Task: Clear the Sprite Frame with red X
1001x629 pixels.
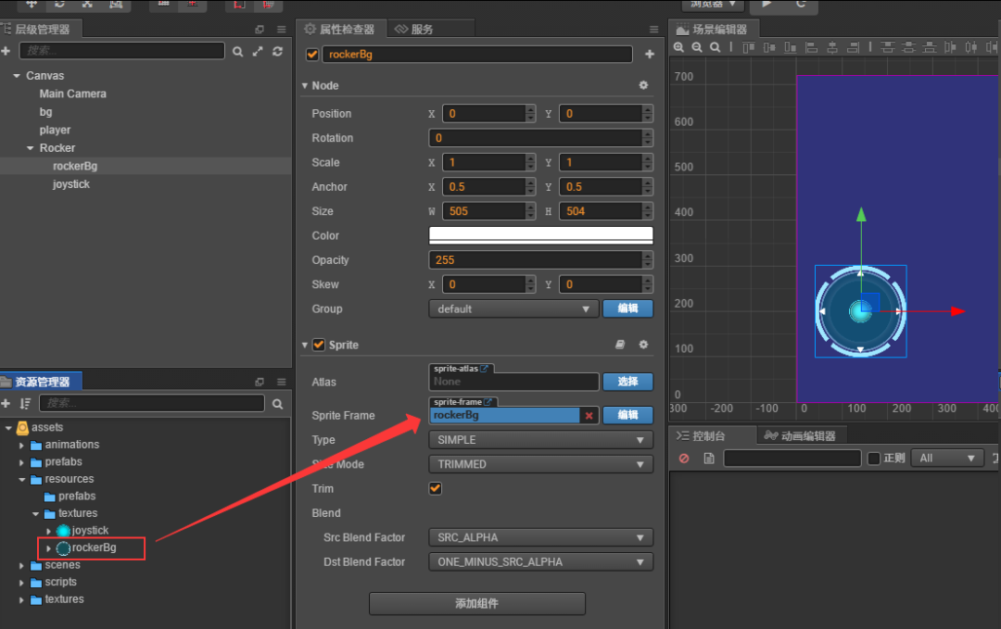Action: [x=589, y=416]
